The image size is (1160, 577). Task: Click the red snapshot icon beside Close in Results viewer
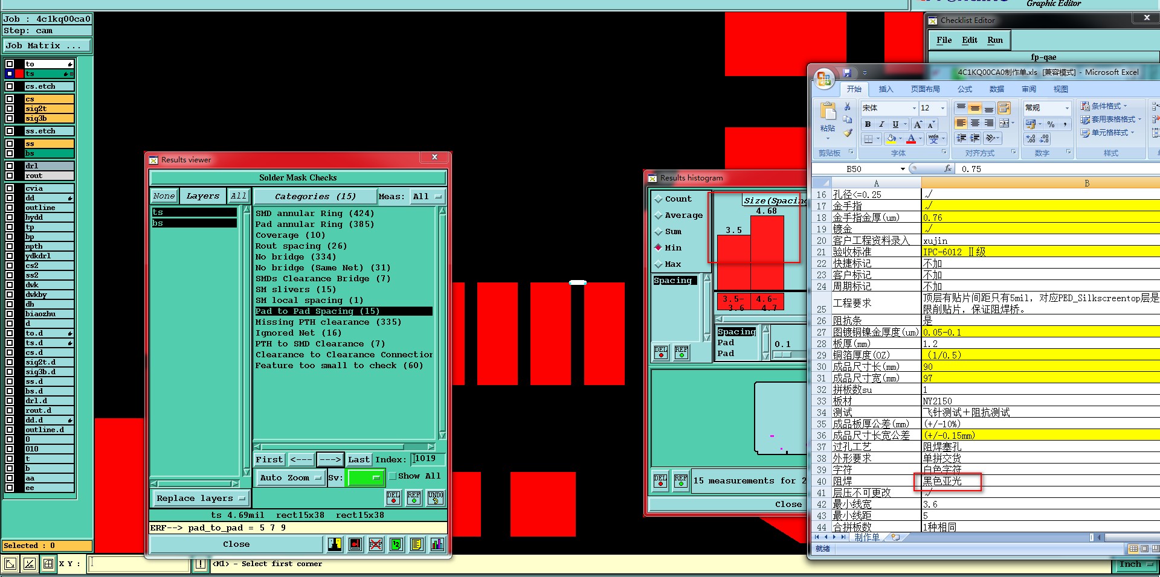pos(355,544)
